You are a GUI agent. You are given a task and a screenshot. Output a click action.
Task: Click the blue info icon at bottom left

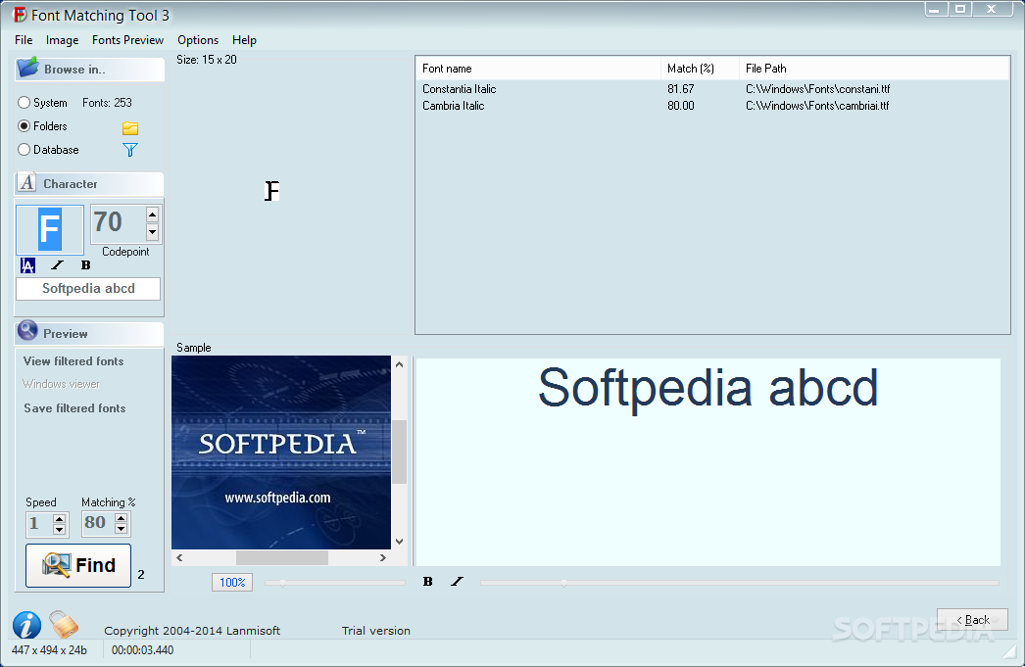[x=26, y=625]
